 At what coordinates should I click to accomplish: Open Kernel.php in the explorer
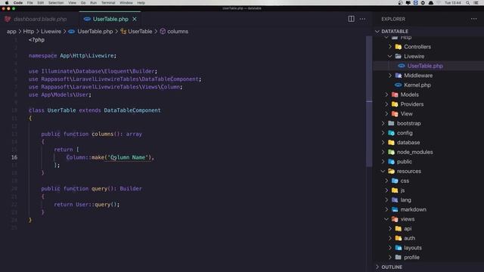click(417, 85)
